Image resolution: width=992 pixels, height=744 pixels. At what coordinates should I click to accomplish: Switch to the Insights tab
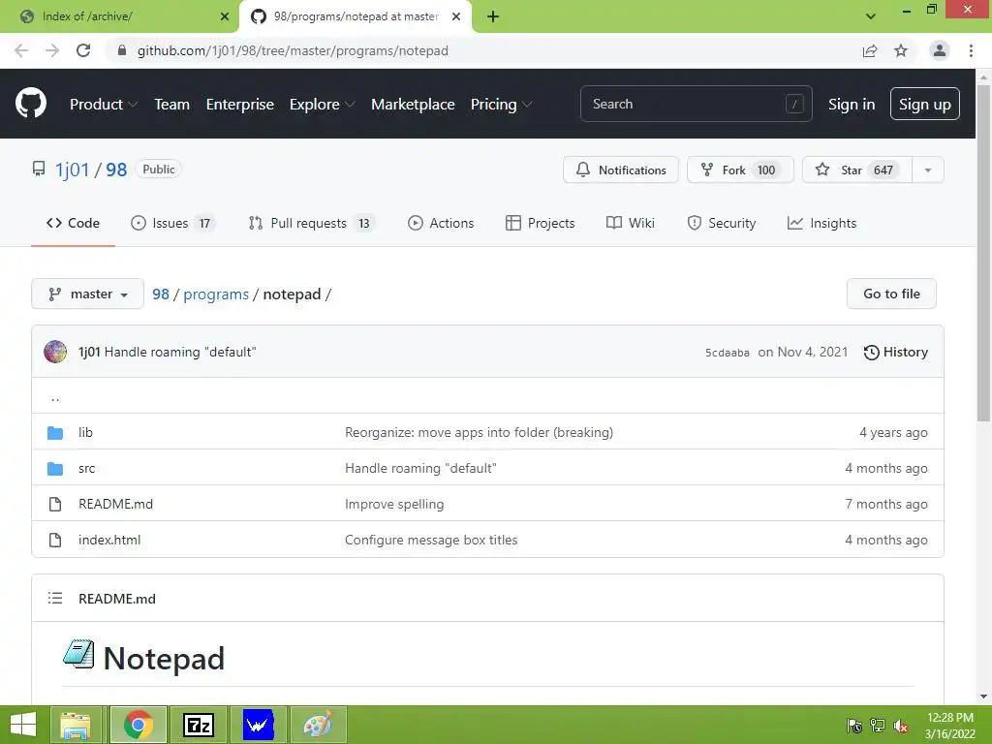(x=821, y=223)
